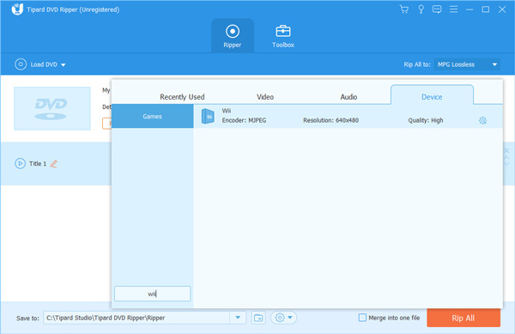The width and height of the screenshot is (515, 334).
Task: Select the Games device category
Action: 153,116
